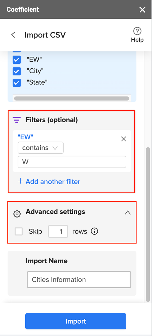Close the Coefficient sidebar panel
152x336 pixels.
142,10
